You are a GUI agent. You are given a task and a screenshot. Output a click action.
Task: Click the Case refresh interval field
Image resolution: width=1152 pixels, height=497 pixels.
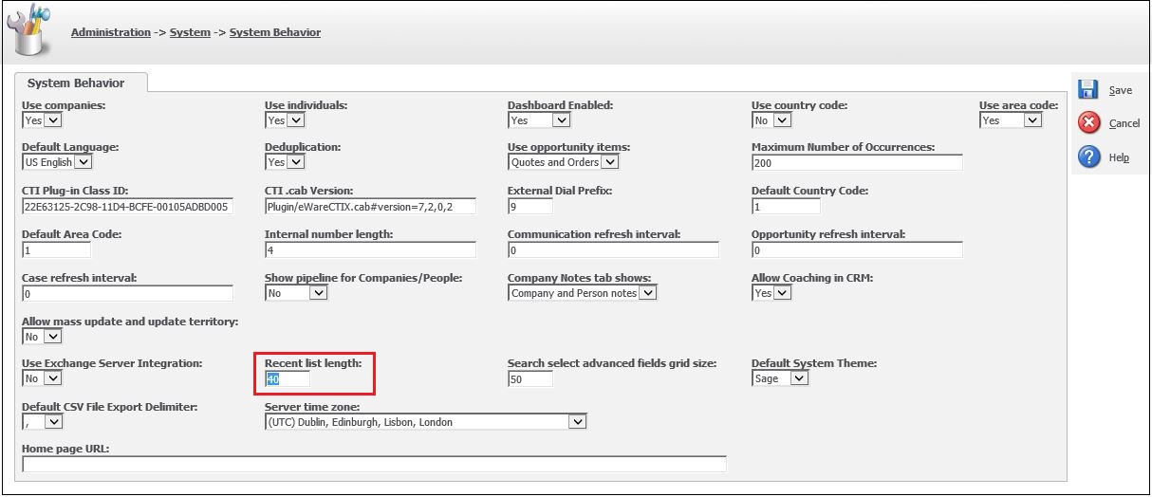(127, 293)
